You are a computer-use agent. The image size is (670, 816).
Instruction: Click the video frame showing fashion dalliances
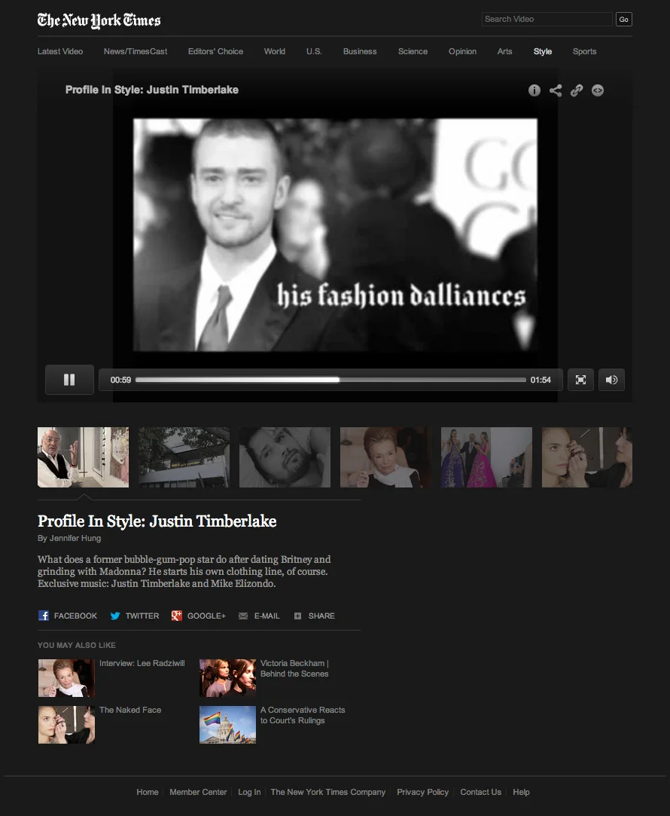[x=335, y=235]
